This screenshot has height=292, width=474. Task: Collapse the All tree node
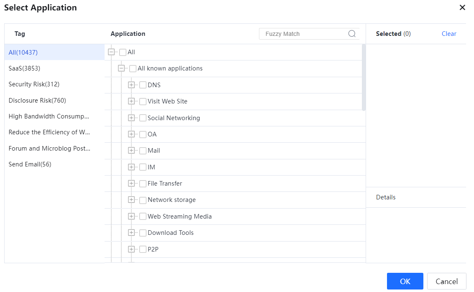[111, 52]
